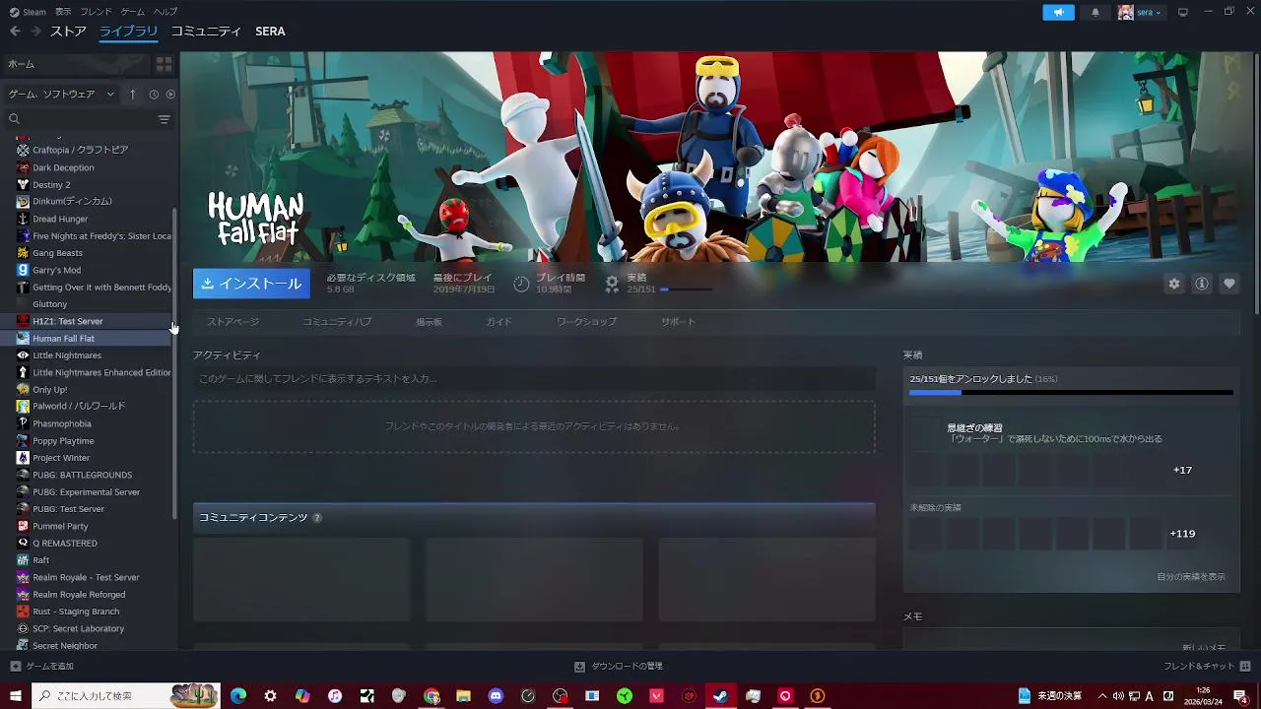This screenshot has height=709, width=1261.
Task: Select Garry's Mod in library list
Action: (x=56, y=270)
